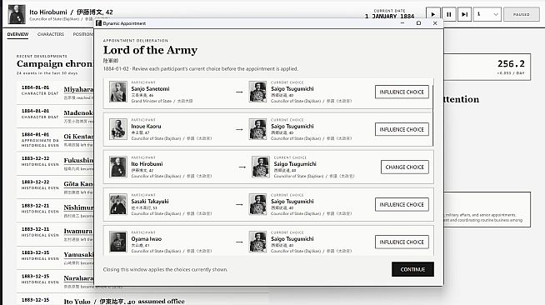Click Saigo Tsugumichi name in Oyama's row
The height and width of the screenshot is (305, 545).
coord(292,239)
